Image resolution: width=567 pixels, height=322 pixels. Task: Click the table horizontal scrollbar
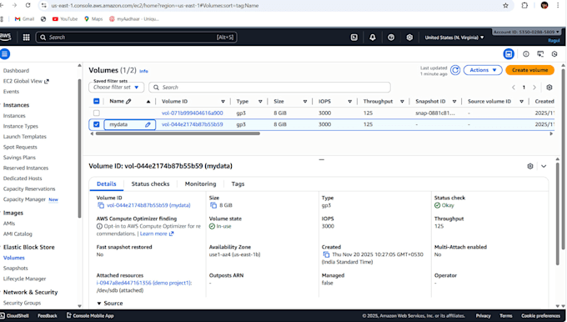tap(178, 133)
